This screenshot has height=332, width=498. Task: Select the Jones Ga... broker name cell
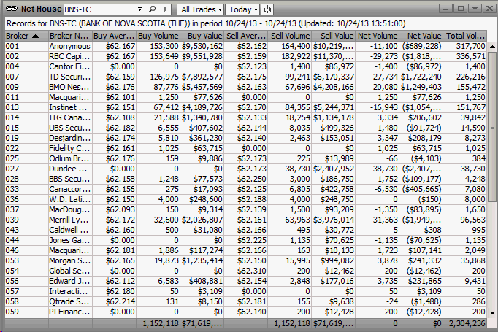[x=69, y=240]
